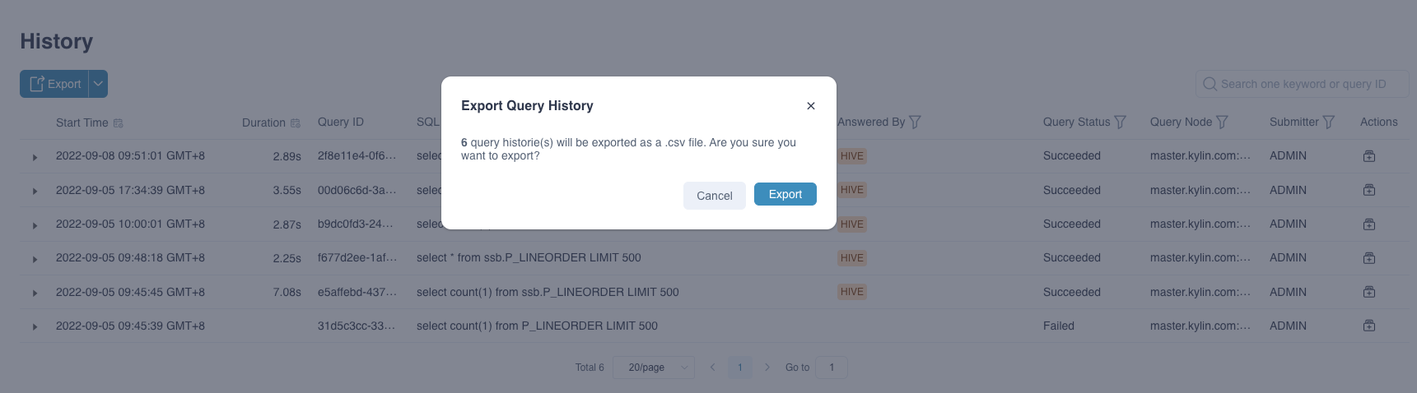Click the Go to page number field
Image resolution: width=1417 pixels, height=393 pixels.
832,368
